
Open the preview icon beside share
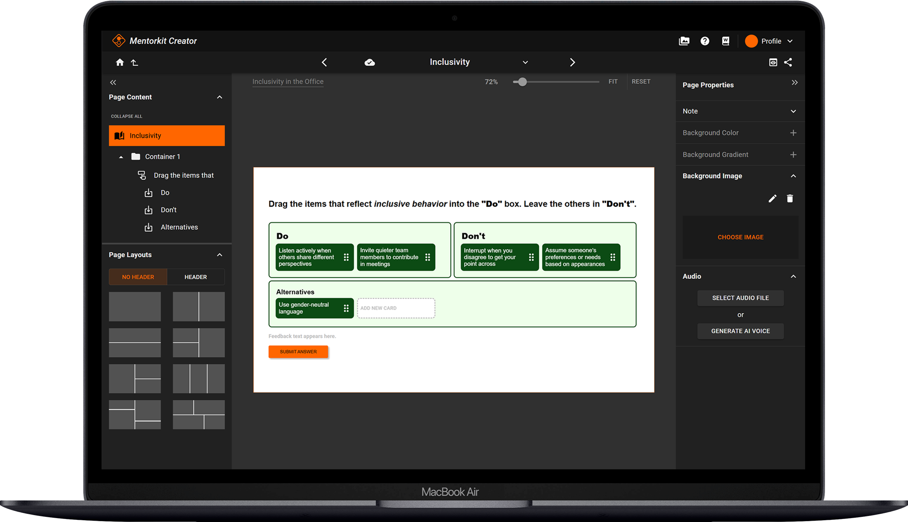click(x=773, y=63)
